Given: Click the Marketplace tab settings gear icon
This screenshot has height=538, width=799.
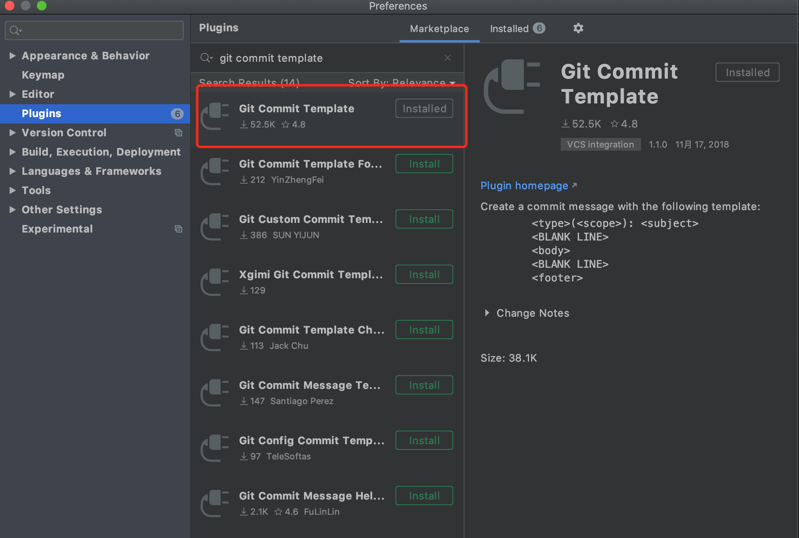Looking at the screenshot, I should (578, 28).
